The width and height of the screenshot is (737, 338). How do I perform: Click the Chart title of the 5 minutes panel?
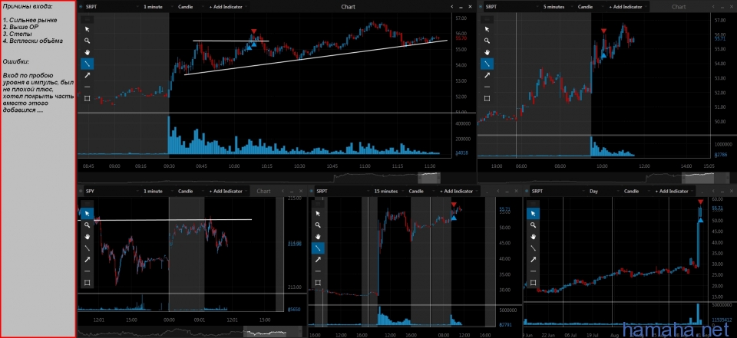click(679, 6)
